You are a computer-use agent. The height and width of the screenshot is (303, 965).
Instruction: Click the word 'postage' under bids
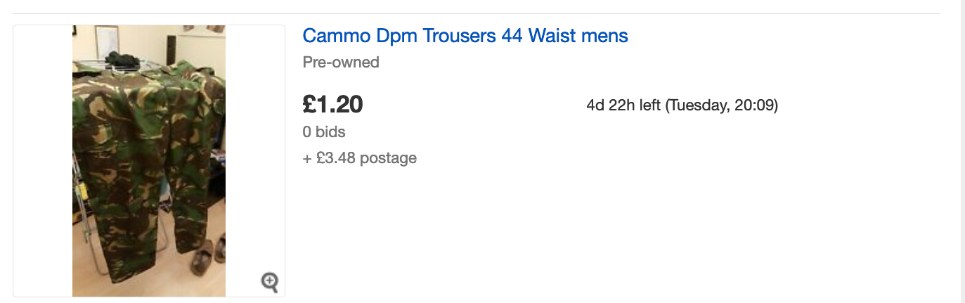click(x=388, y=158)
